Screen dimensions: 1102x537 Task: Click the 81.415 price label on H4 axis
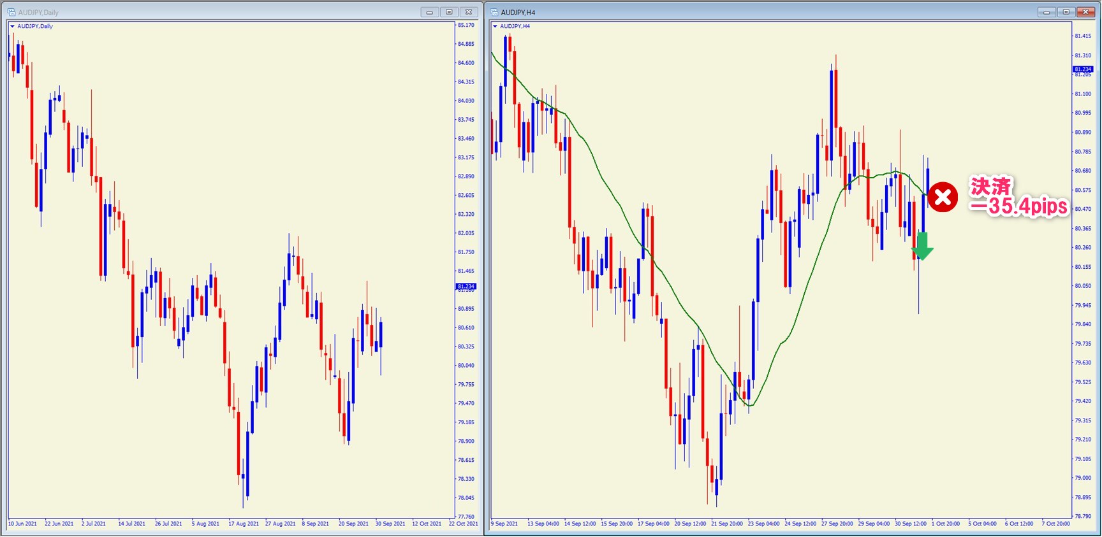click(x=1083, y=36)
